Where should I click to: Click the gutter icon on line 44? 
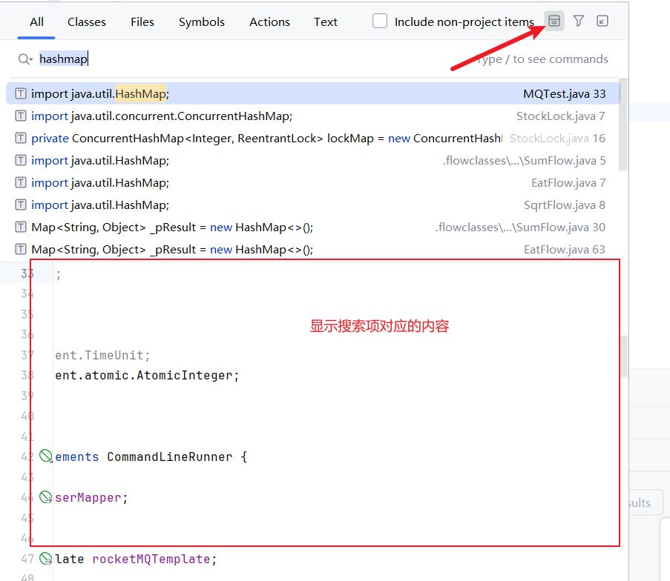(x=45, y=497)
